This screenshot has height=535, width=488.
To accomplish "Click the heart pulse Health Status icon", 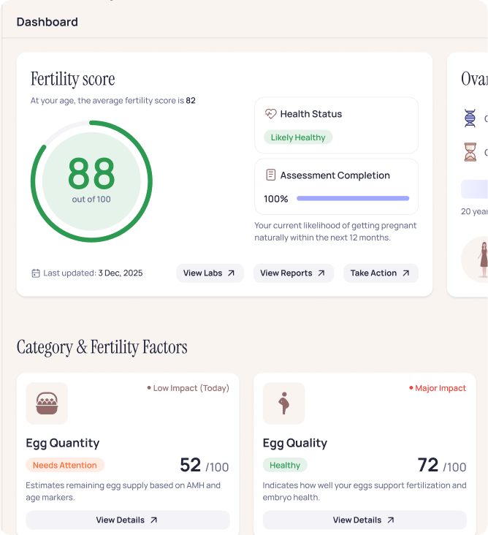I will 271,114.
